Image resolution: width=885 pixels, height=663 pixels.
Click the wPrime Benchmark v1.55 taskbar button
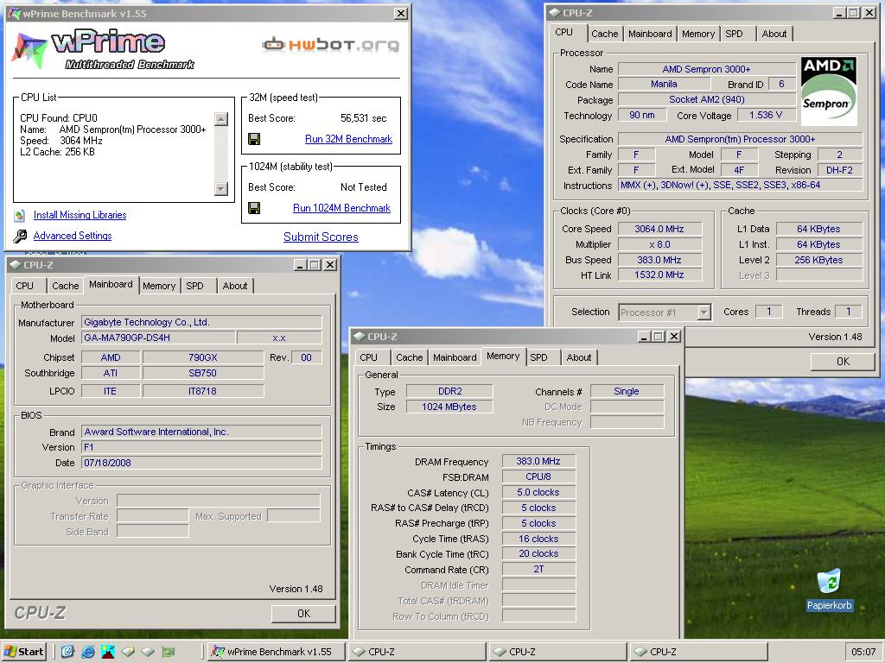click(275, 652)
